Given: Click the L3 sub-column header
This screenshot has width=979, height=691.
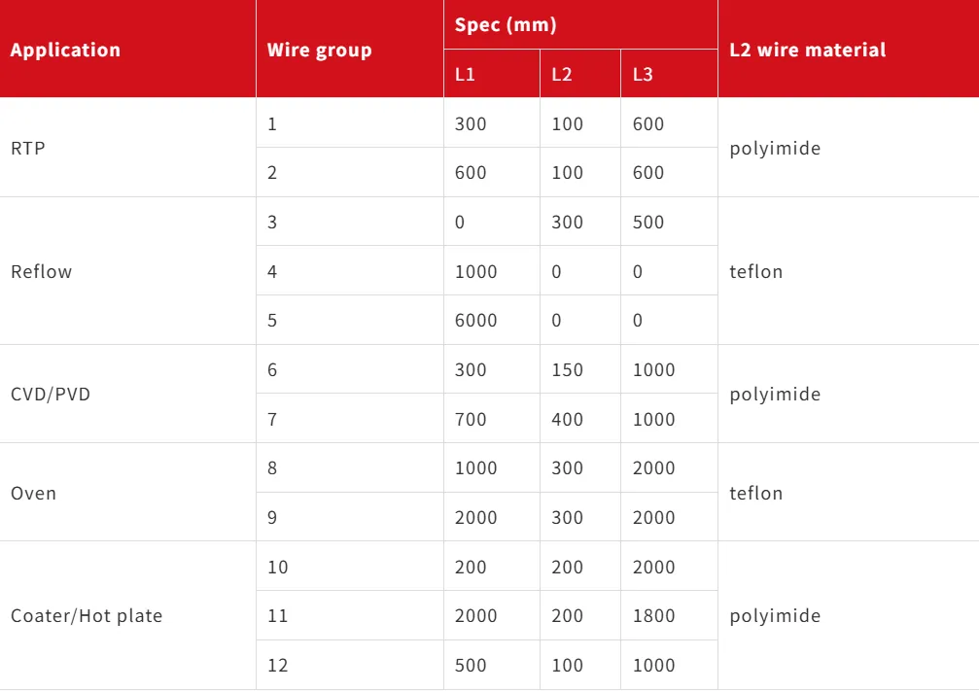Looking at the screenshot, I should click(643, 75).
